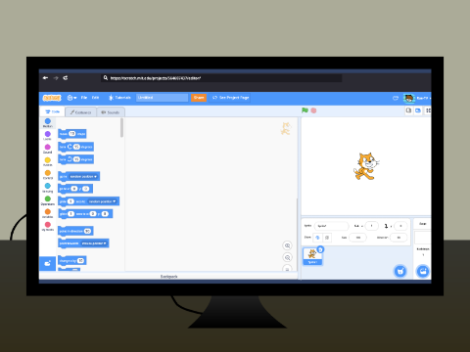Click the sprite Direction field
This screenshot has height=352, width=470.
pyautogui.click(x=399, y=238)
